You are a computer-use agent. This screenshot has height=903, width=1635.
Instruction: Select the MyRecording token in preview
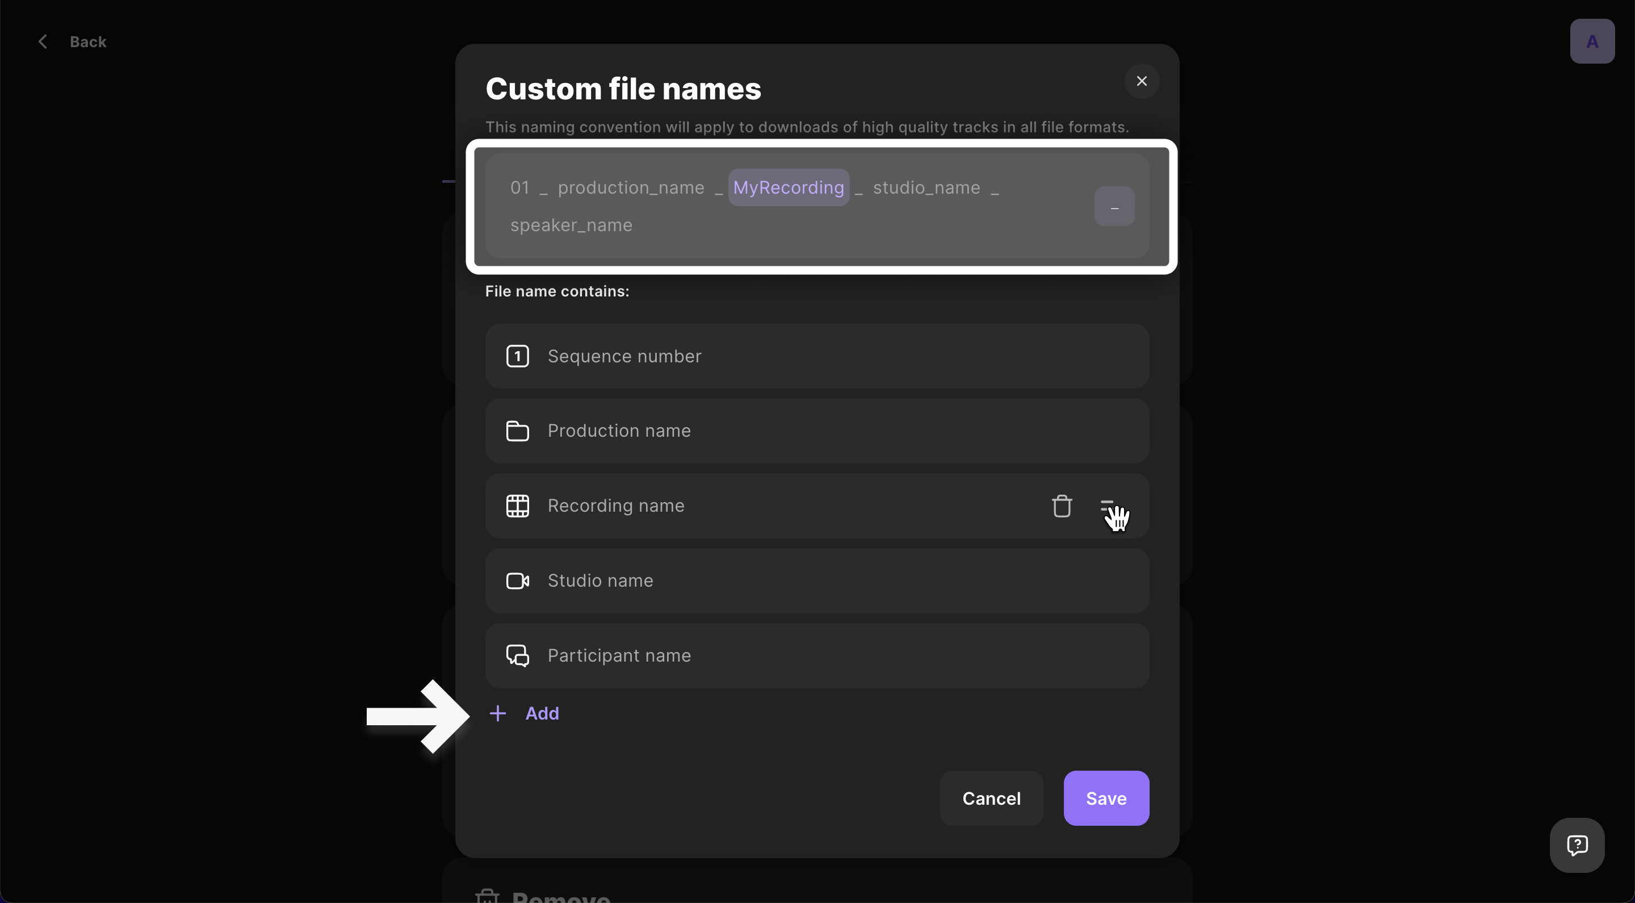[789, 187]
